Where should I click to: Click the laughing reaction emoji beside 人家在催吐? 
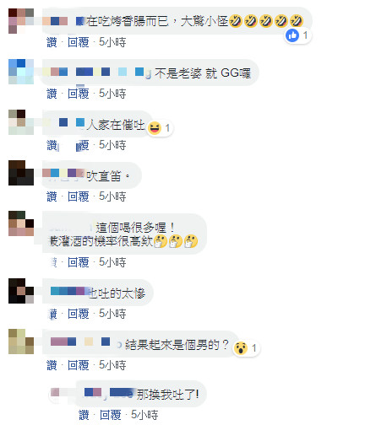coord(155,128)
